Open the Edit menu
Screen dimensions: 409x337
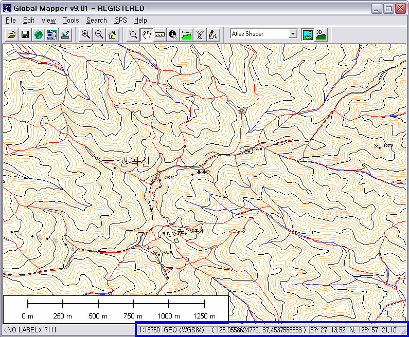28,21
